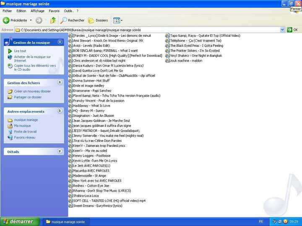Click the network icon beside Favoris réseau

point(10,138)
